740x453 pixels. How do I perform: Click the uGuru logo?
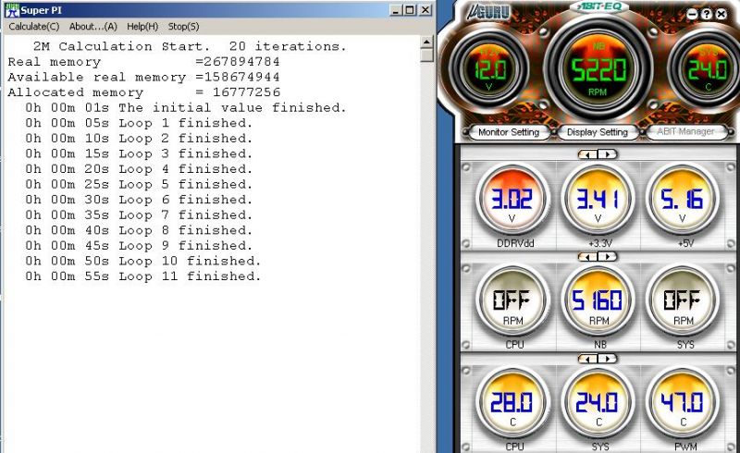pos(489,12)
